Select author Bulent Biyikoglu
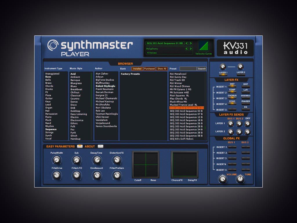Viewport: 297px width, 223px height. point(105,86)
